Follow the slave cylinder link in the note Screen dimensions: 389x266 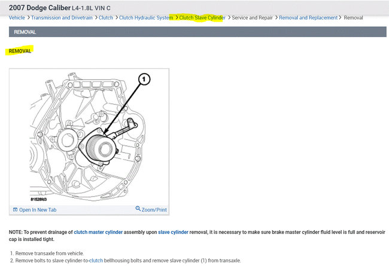173,232
